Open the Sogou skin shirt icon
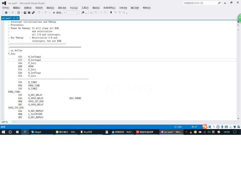 tap(235, 127)
